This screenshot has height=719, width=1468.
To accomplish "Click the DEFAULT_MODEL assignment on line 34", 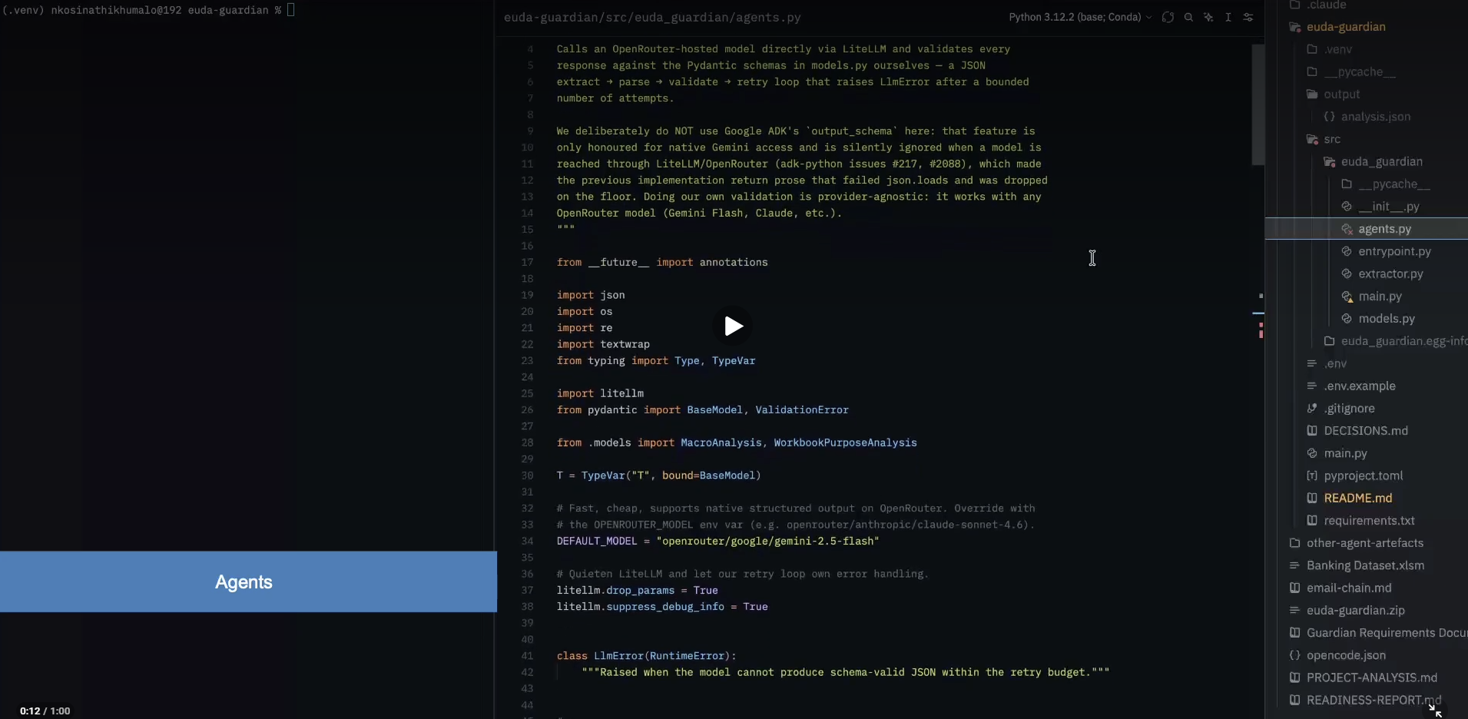I will (717, 542).
